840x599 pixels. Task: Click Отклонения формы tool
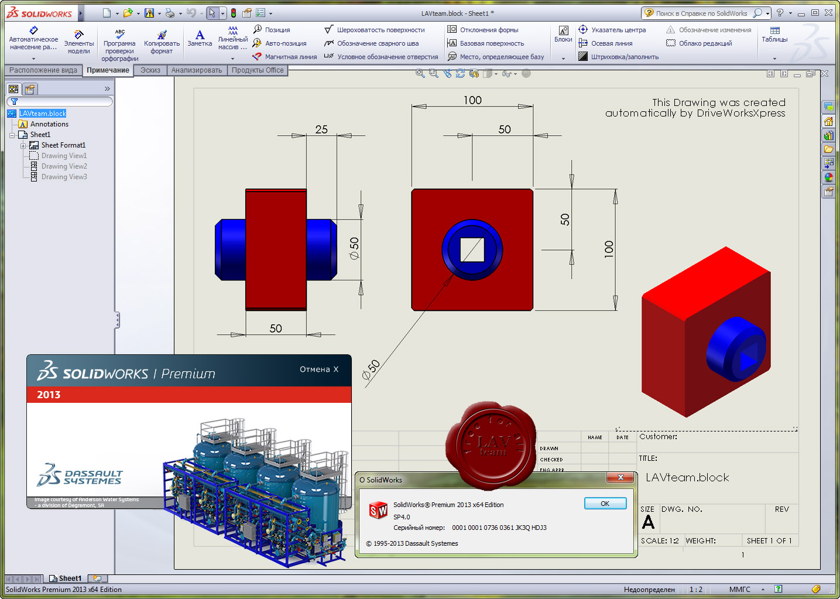[483, 30]
